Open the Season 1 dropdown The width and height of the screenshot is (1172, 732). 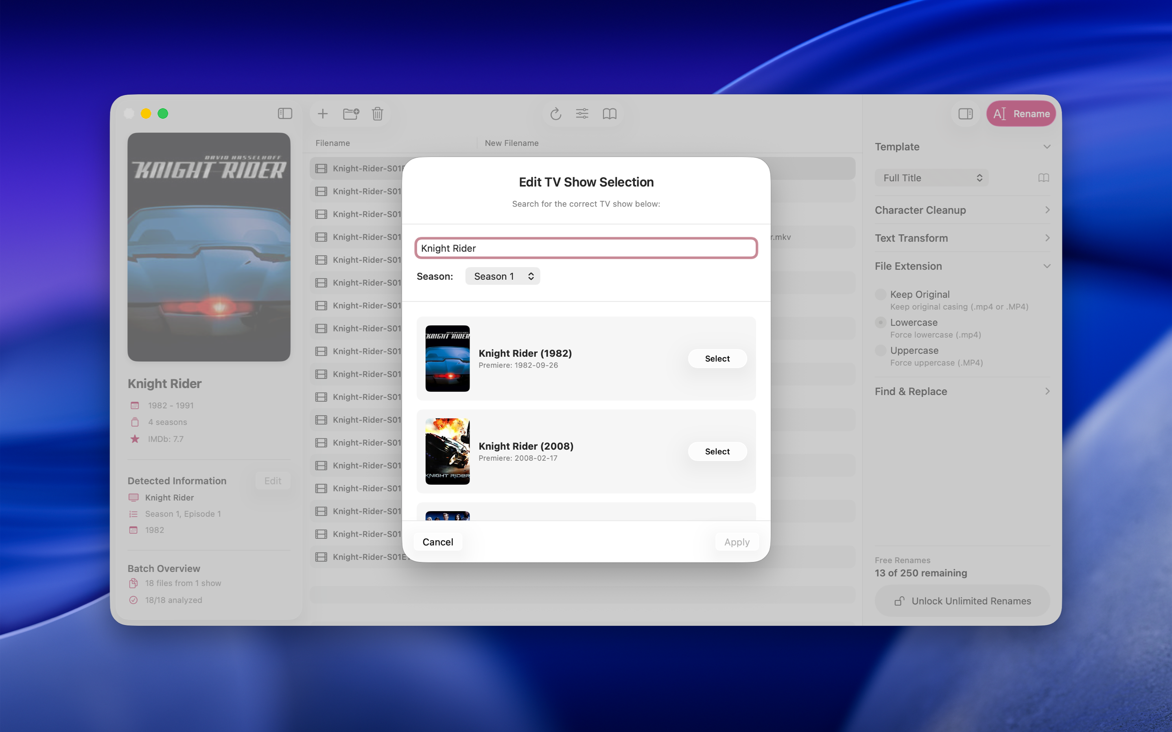click(502, 277)
